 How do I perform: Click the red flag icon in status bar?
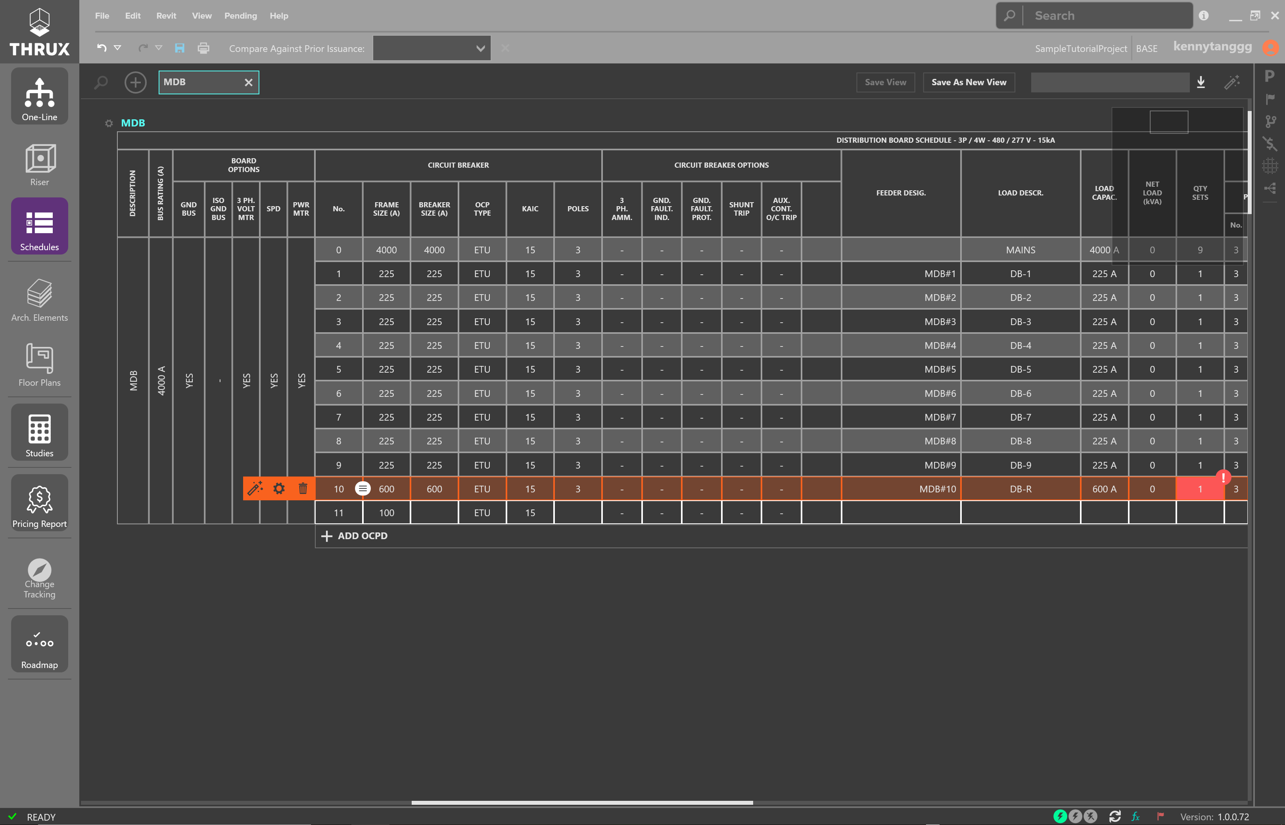tap(1161, 816)
